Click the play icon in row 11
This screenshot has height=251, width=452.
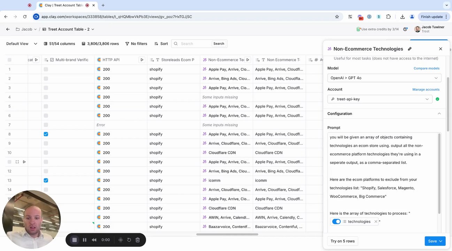coord(24,162)
